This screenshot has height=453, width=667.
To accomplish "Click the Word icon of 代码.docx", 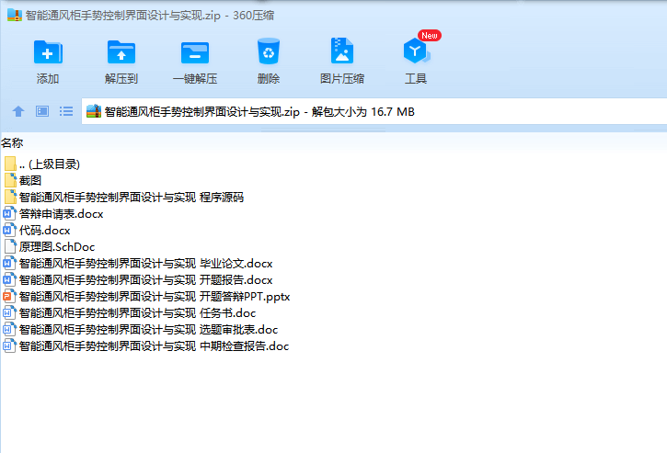I will pos(9,231).
